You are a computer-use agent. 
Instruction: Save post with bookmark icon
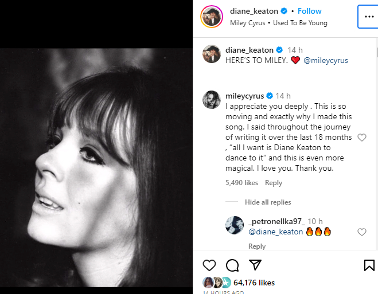(369, 265)
